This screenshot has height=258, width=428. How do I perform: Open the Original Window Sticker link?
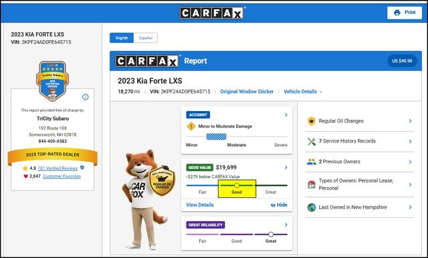coord(247,92)
